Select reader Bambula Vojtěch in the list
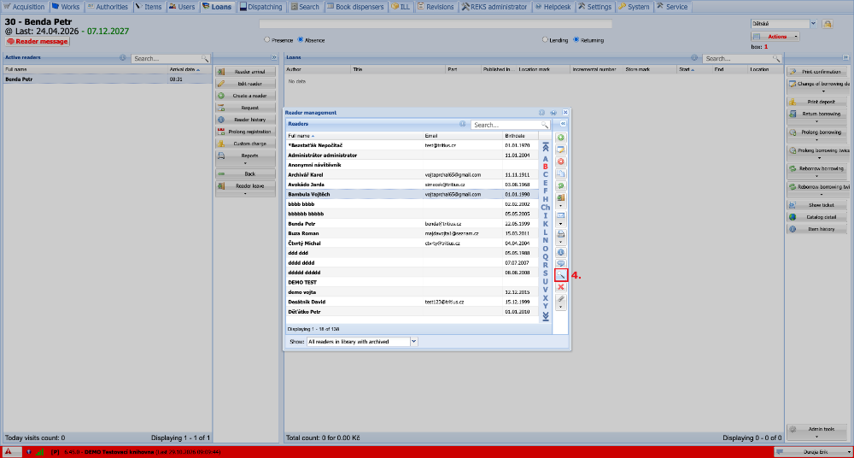The width and height of the screenshot is (854, 458). [x=412, y=194]
